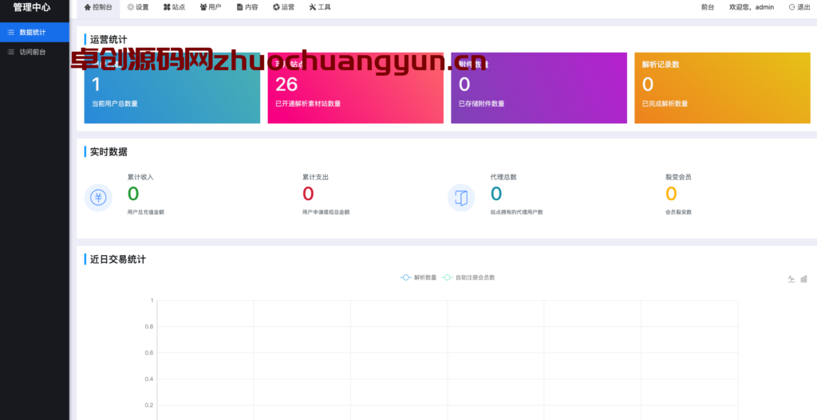
Task: Click the green 0 under 累计收入
Action: coord(133,194)
